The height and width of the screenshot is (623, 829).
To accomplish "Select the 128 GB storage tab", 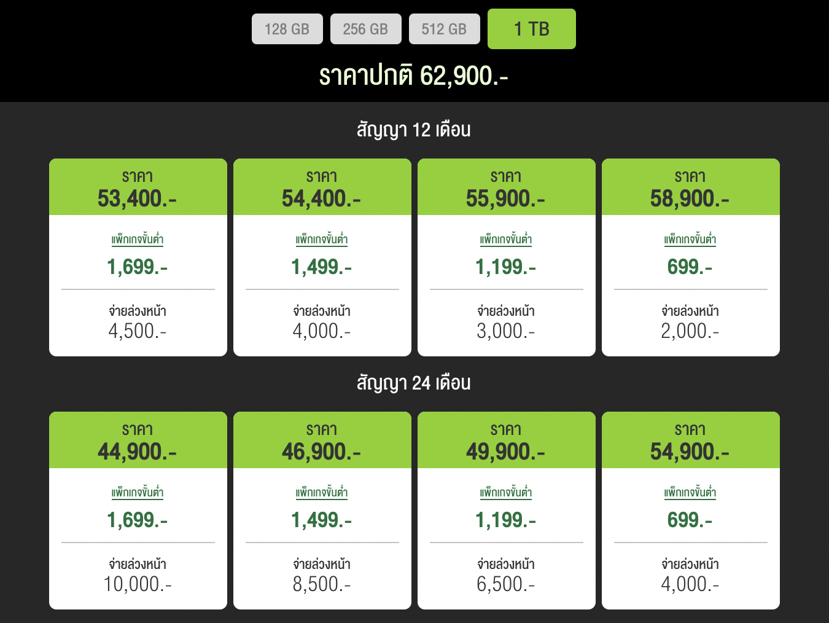I will point(287,29).
